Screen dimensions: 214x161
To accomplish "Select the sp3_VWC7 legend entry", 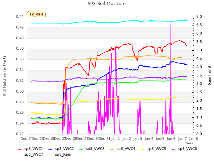I will (x=30, y=154).
